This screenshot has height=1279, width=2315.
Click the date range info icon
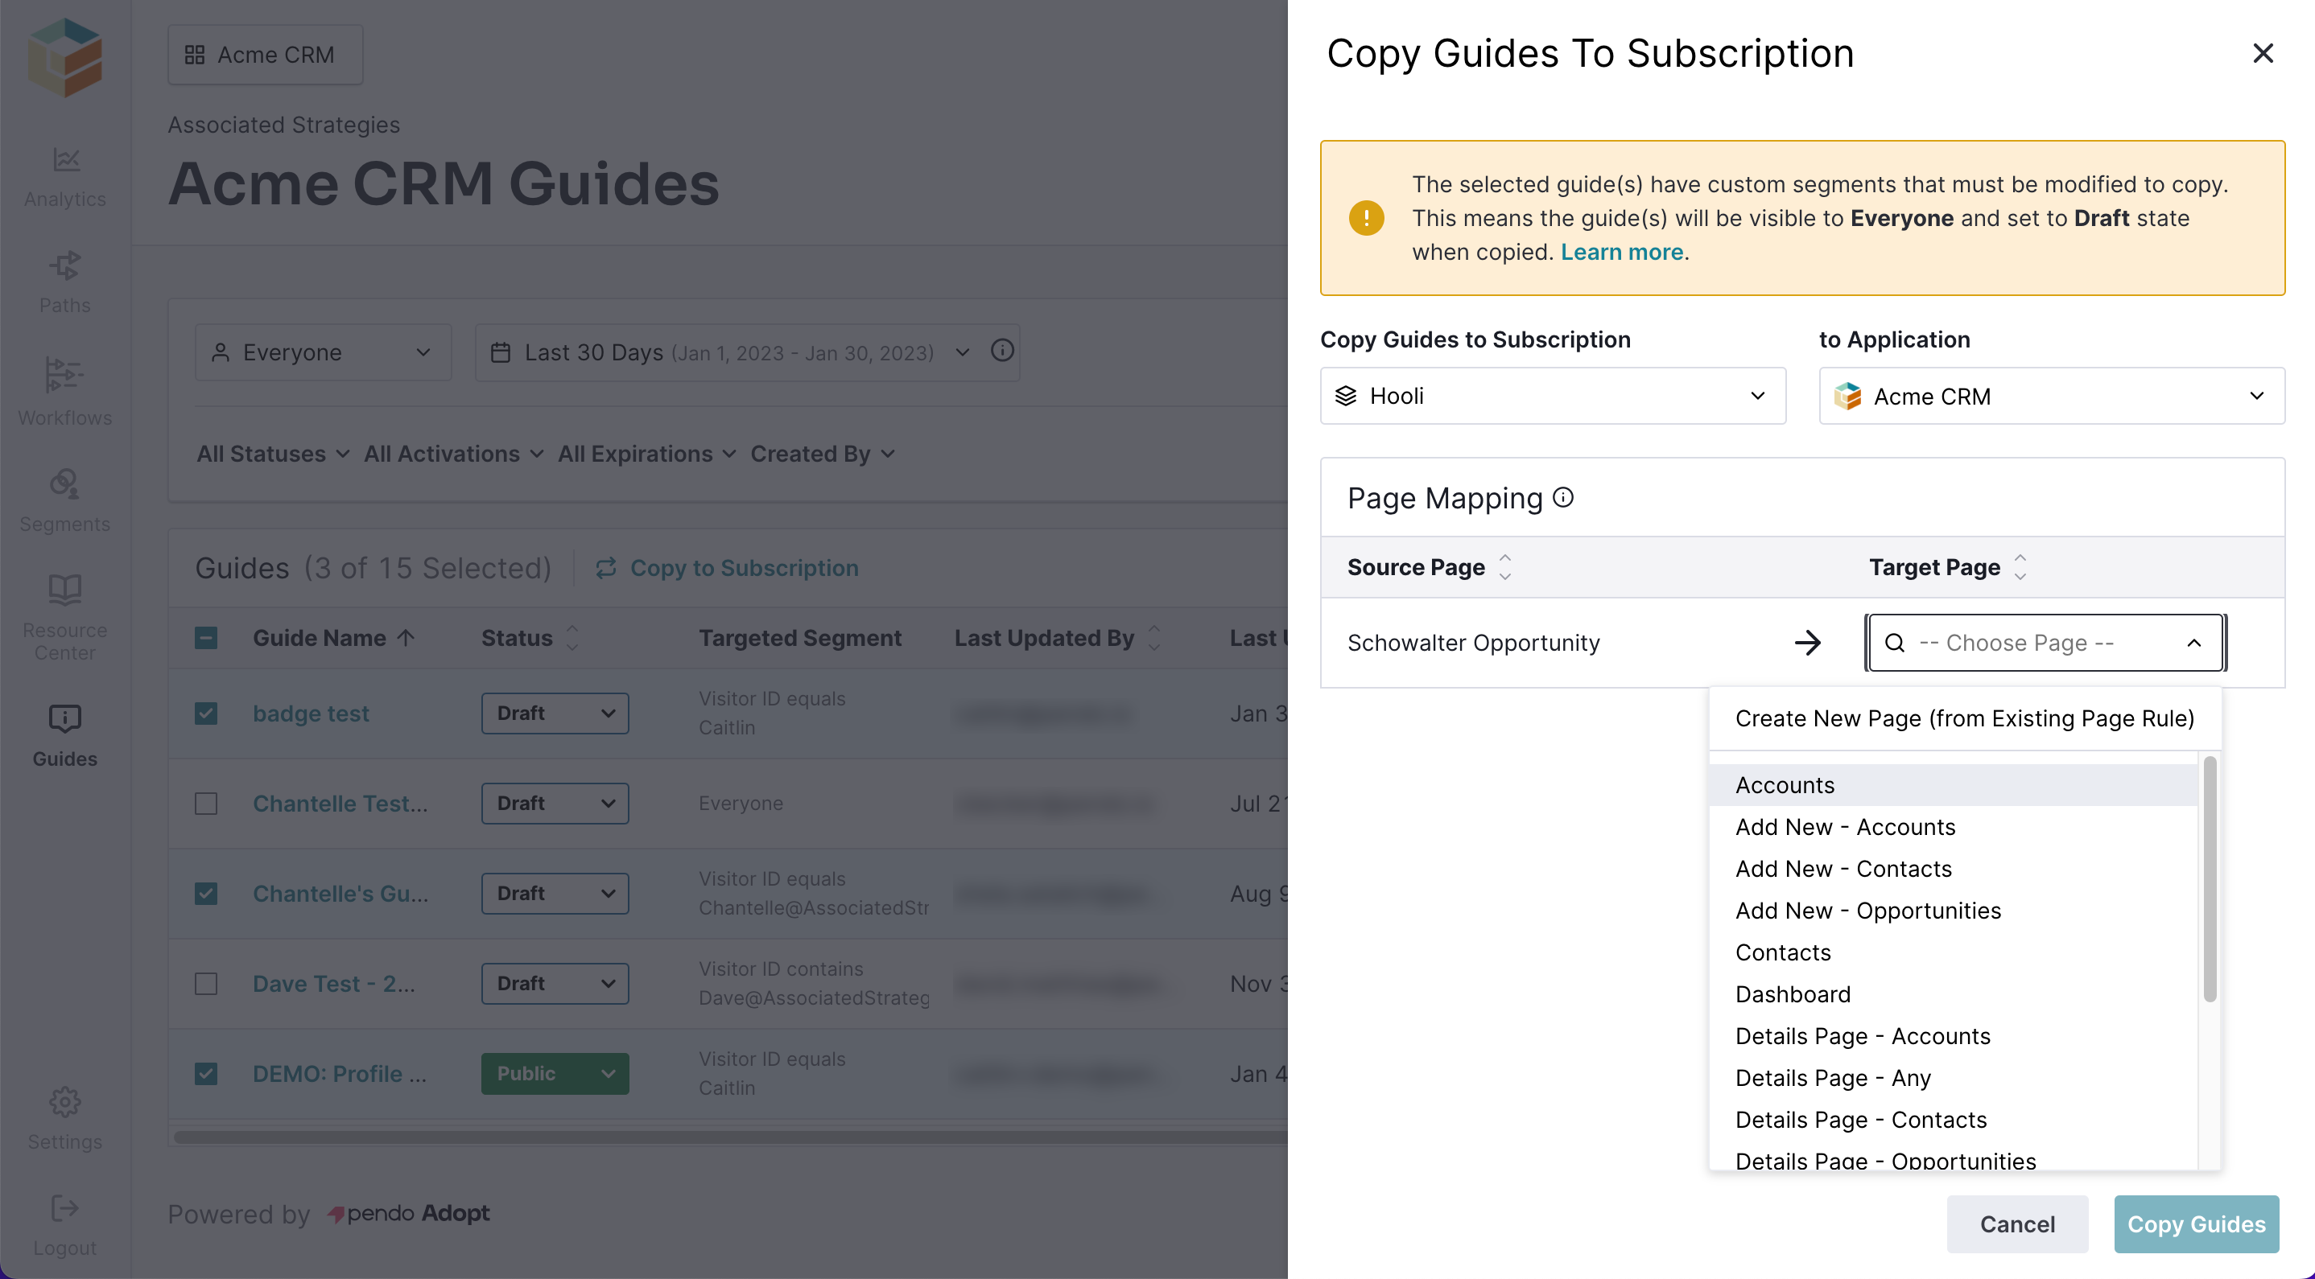click(x=1002, y=350)
